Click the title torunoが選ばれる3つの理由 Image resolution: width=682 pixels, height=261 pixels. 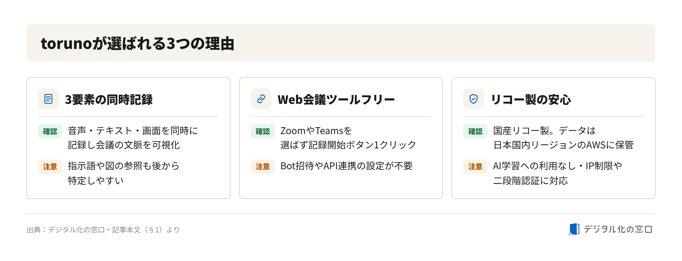pyautogui.click(x=137, y=43)
